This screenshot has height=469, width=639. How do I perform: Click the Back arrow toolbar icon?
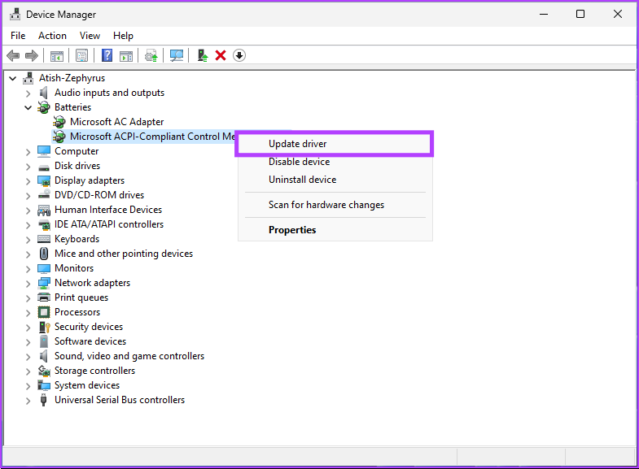13,55
